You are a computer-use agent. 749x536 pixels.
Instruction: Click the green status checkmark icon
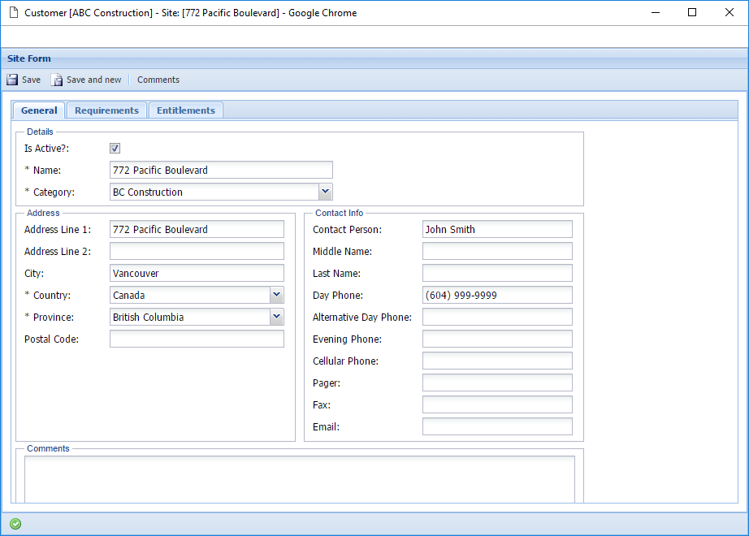tap(15, 524)
